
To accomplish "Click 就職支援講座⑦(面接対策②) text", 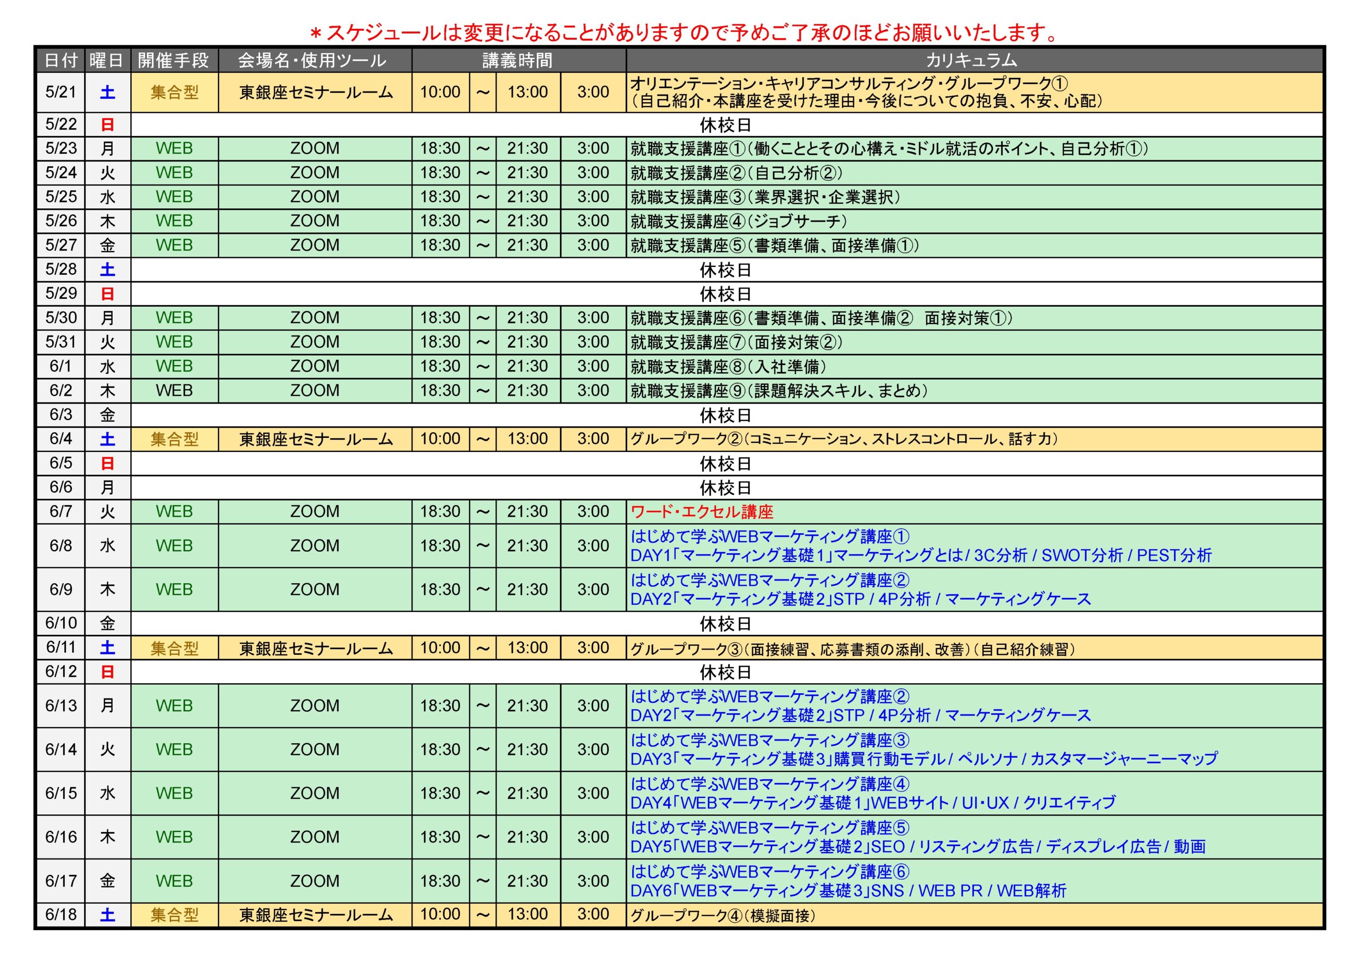I will click(736, 342).
